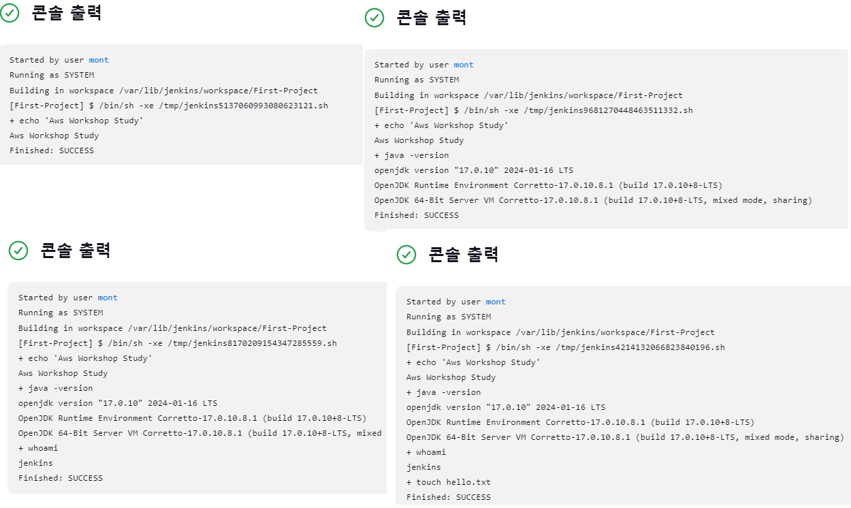This screenshot has height=508, width=851.
Task: Open user mont link in jenkins5137060993080623121 console
Action: coord(99,60)
